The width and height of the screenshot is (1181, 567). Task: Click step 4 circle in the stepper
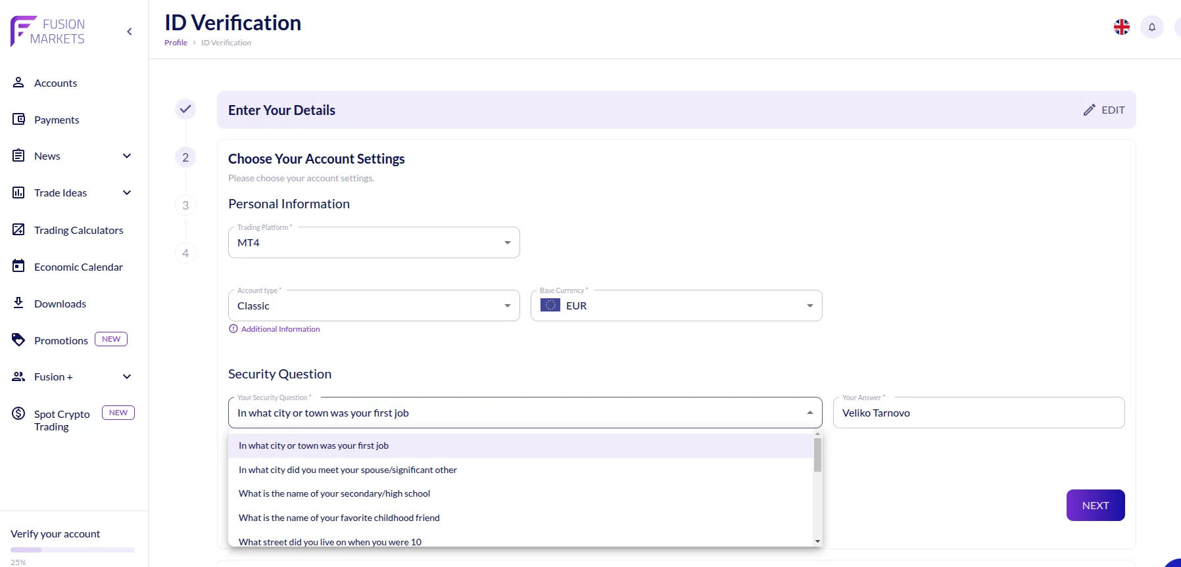pyautogui.click(x=185, y=253)
